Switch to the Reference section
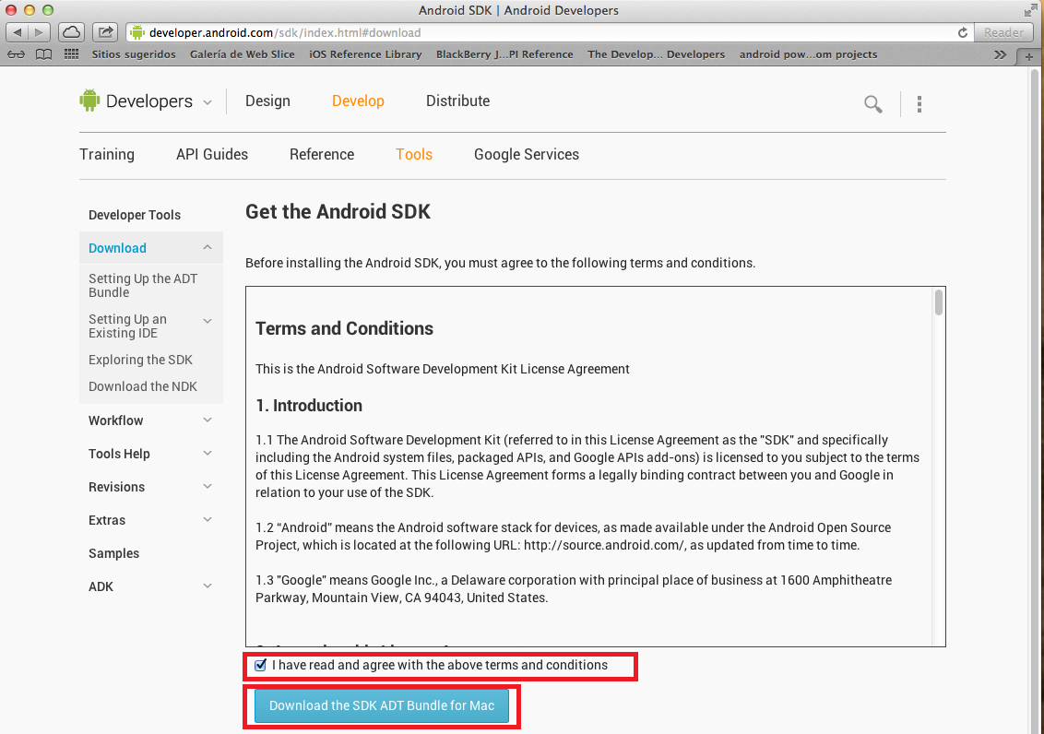The height and width of the screenshot is (734, 1044). 322,154
